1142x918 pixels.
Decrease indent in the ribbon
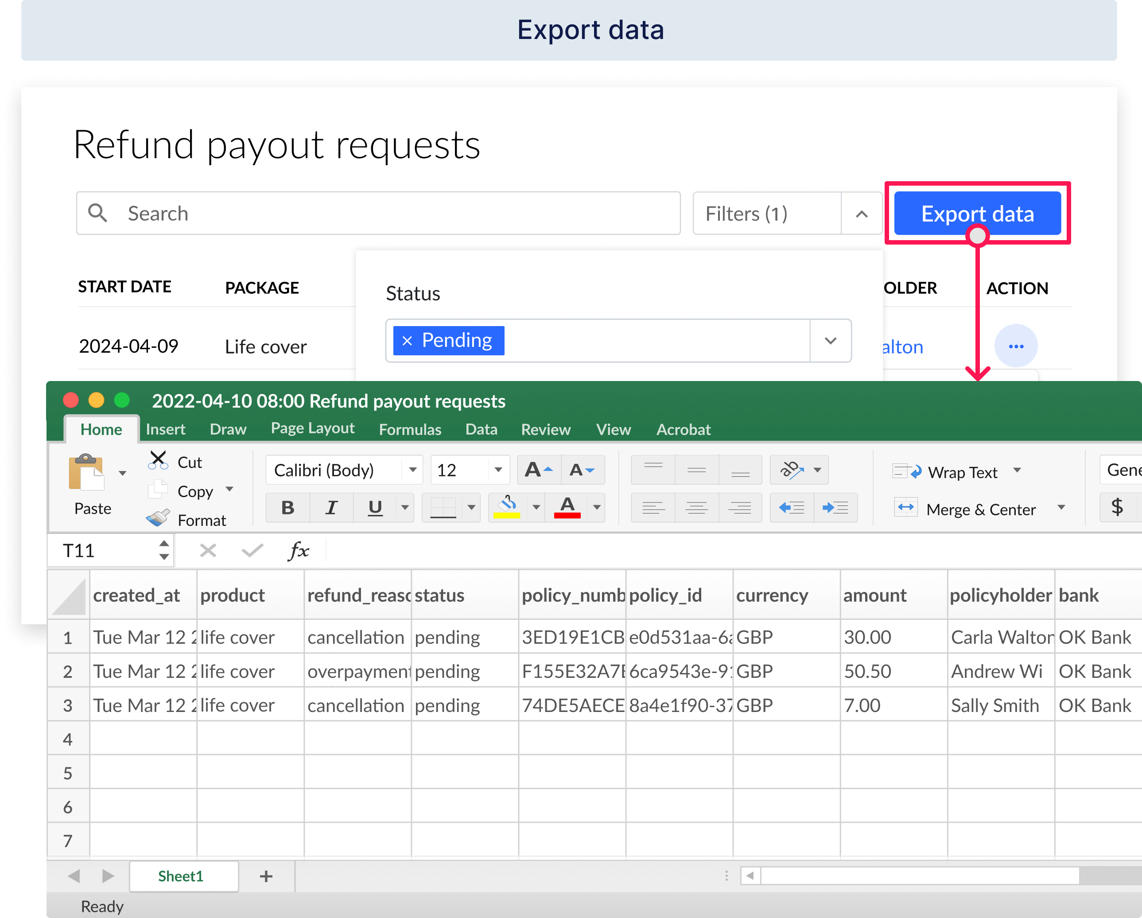click(792, 507)
